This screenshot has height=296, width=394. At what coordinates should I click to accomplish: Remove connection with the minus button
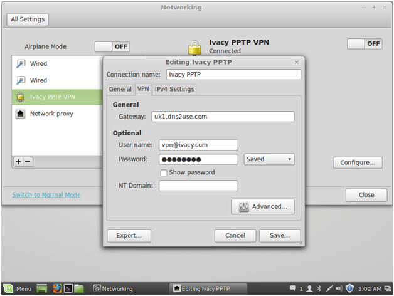28,162
